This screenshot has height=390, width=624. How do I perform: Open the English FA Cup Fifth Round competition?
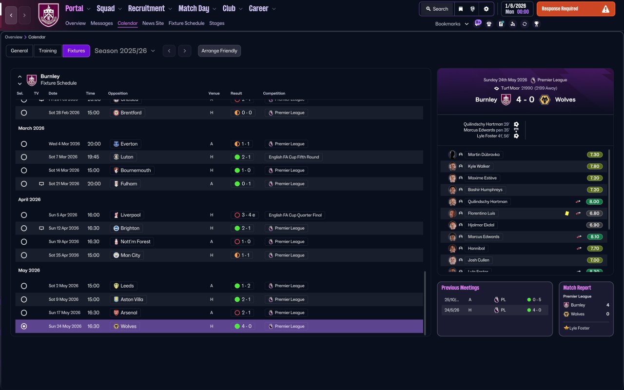[x=294, y=157]
